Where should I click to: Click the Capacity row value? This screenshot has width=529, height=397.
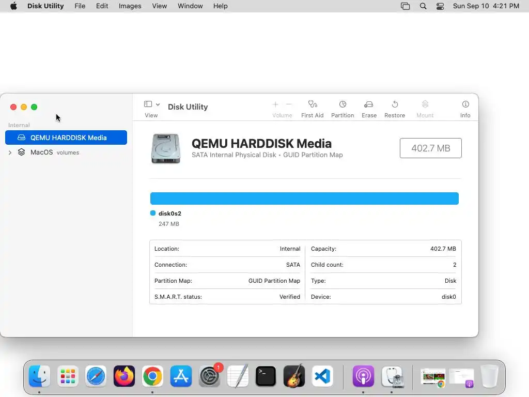tap(443, 249)
